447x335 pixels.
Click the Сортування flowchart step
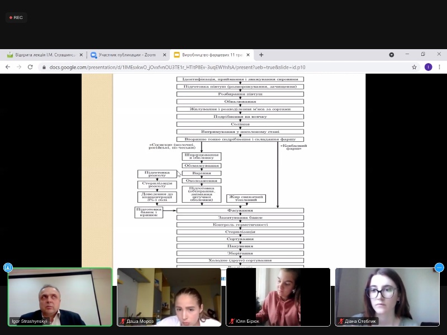coord(240,239)
